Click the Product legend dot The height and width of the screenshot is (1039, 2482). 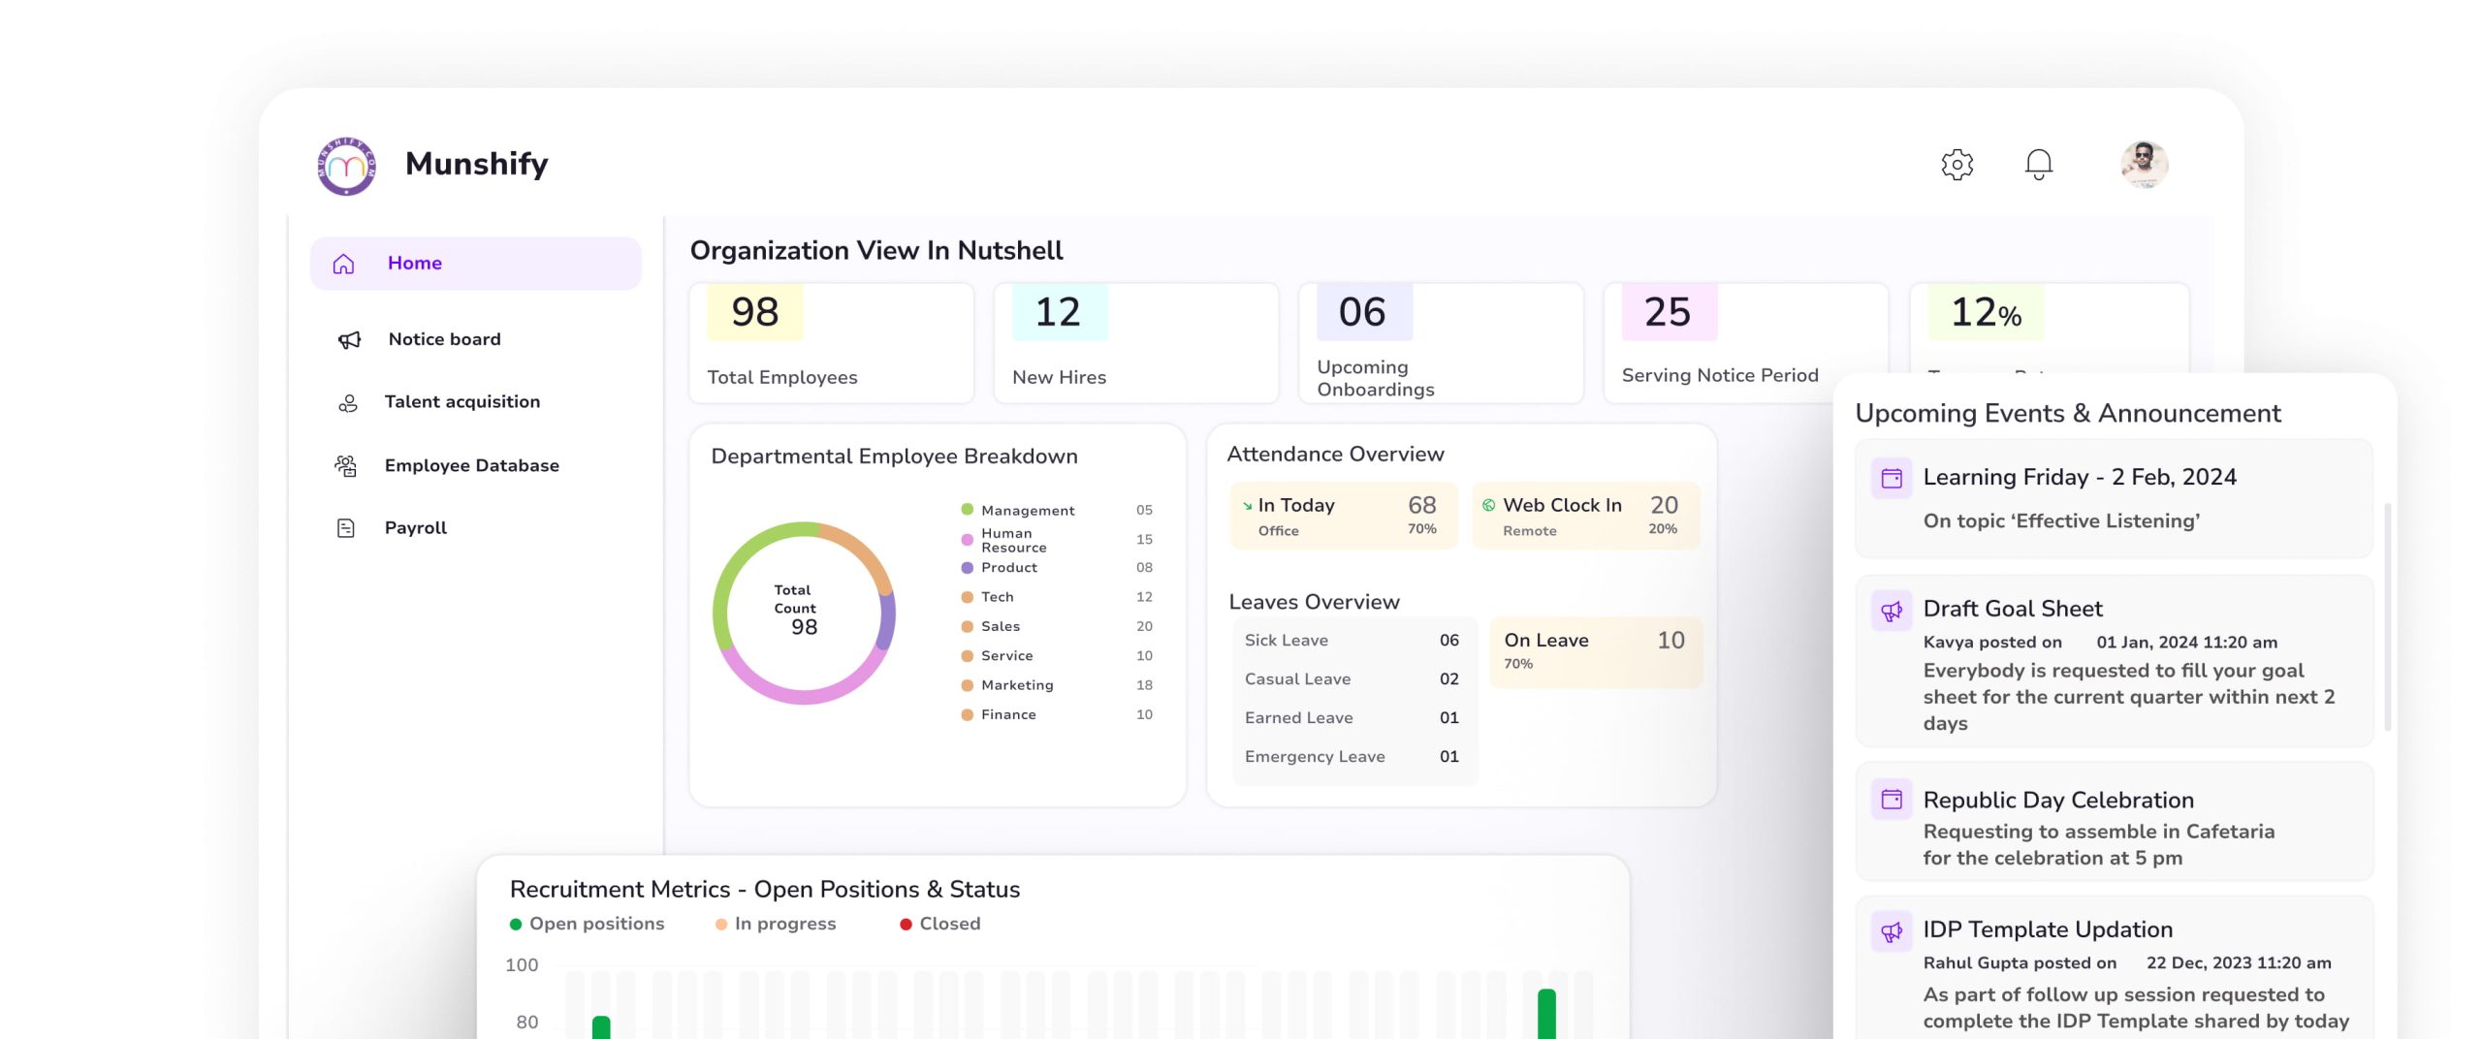click(x=967, y=568)
